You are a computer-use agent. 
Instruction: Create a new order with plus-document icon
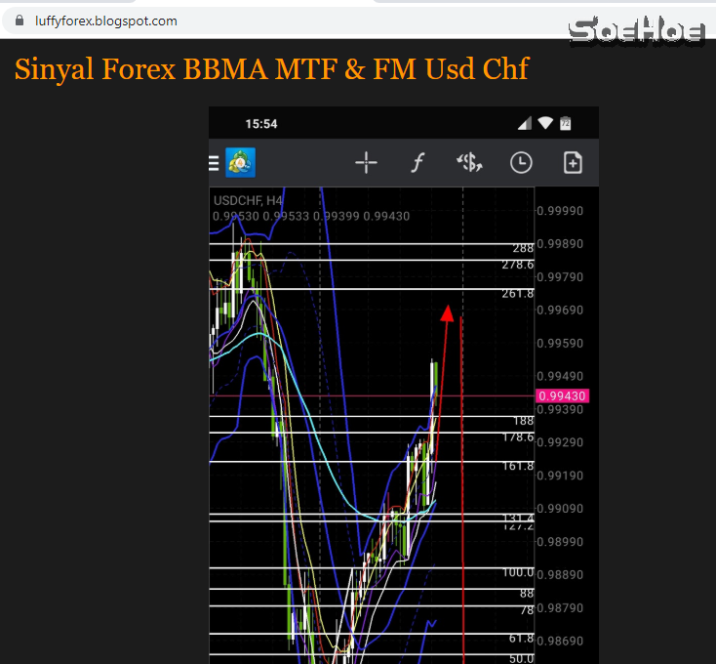[573, 163]
